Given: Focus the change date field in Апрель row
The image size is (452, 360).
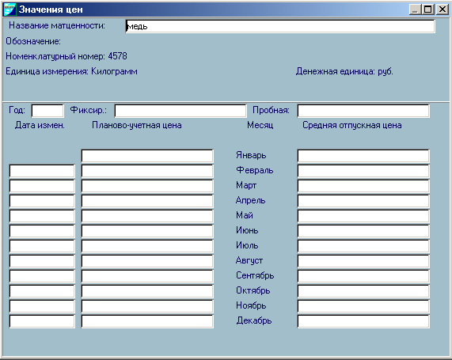Looking at the screenshot, I should coord(42,201).
